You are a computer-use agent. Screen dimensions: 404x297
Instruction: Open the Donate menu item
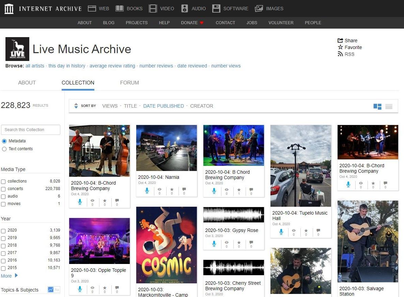pos(192,23)
